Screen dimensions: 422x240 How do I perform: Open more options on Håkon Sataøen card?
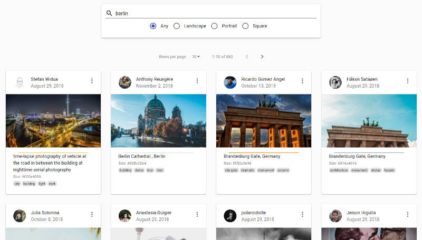(407, 81)
